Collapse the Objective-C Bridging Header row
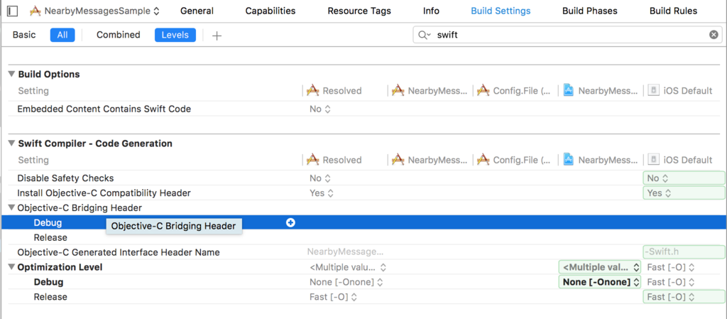The width and height of the screenshot is (727, 319). point(11,207)
